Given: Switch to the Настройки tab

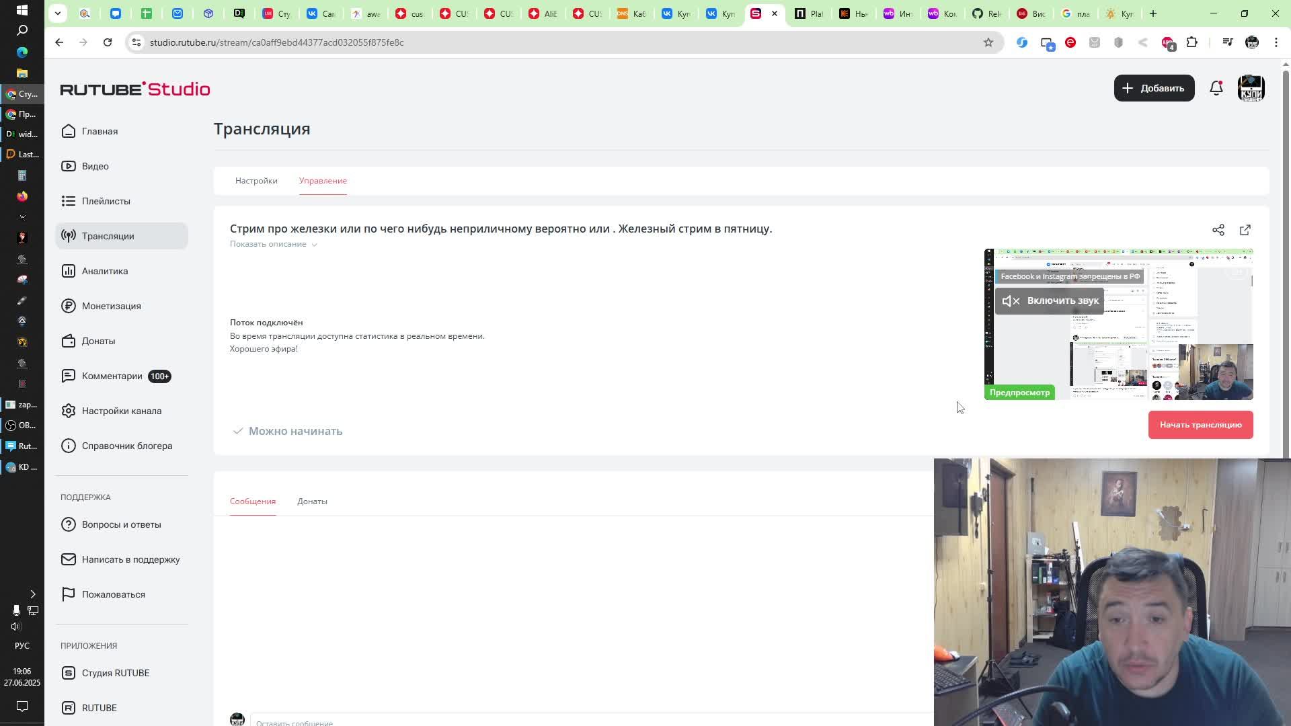Looking at the screenshot, I should [x=256, y=181].
